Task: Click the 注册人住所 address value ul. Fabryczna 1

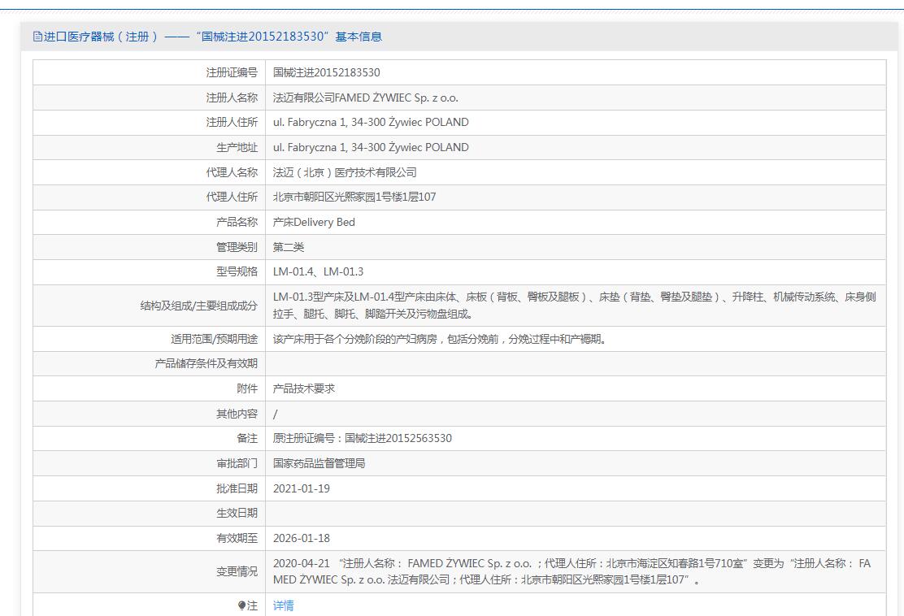Action: pos(371,122)
